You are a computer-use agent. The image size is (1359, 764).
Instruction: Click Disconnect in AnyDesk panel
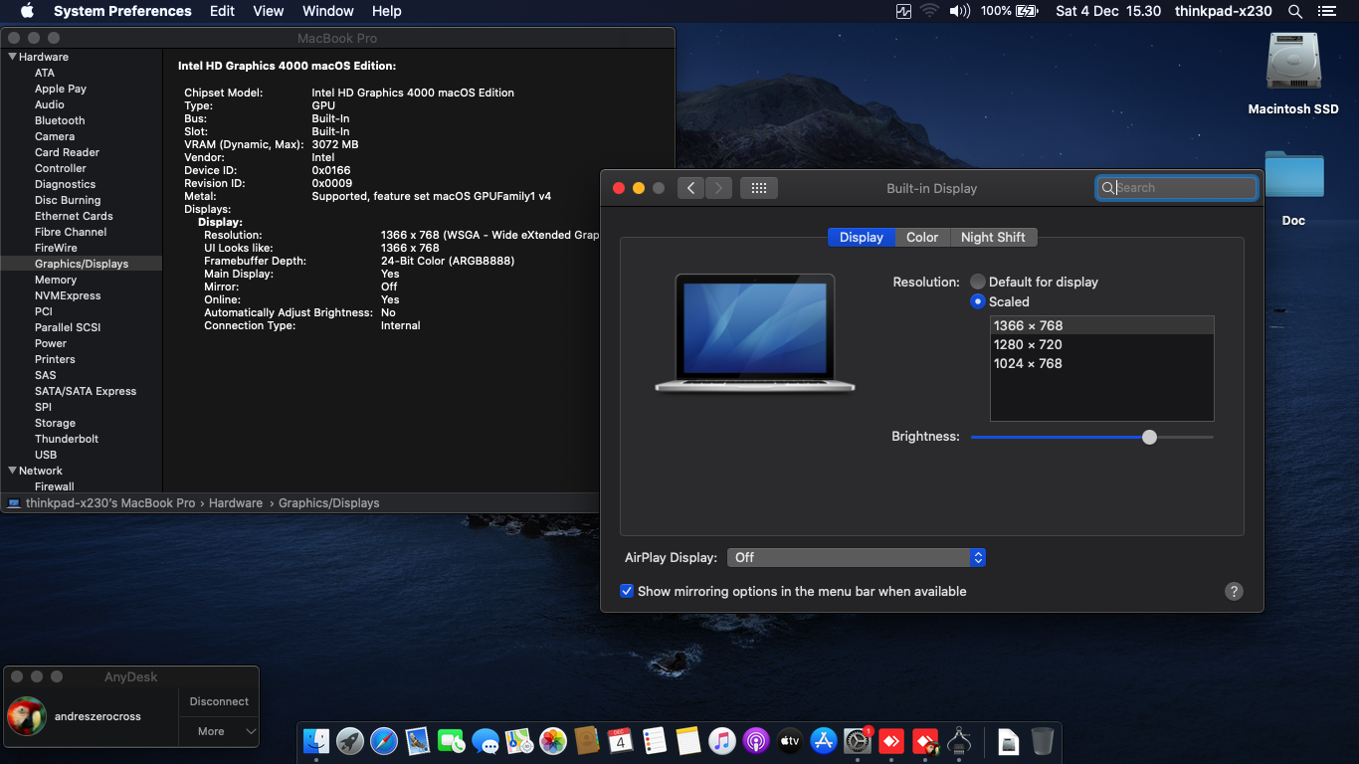click(219, 701)
